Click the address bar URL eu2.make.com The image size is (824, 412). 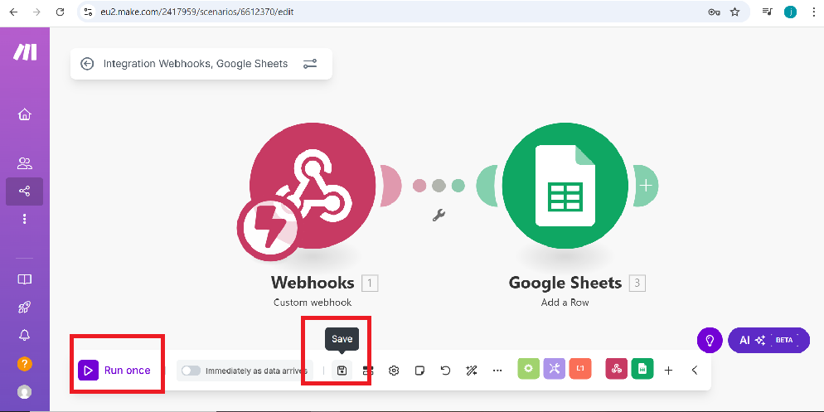coord(196,12)
